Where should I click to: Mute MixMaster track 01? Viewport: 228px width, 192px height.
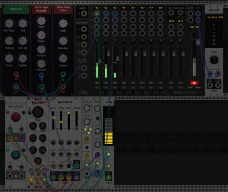point(97,83)
